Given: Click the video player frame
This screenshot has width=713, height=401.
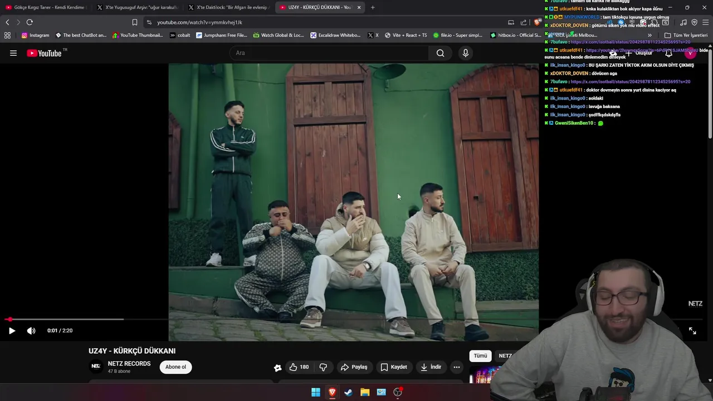Looking at the screenshot, I should click(354, 202).
